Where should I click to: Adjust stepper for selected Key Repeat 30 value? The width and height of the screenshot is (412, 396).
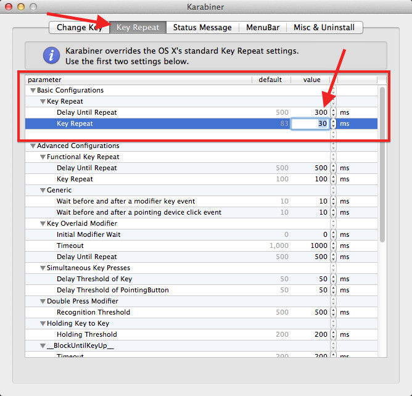(333, 123)
